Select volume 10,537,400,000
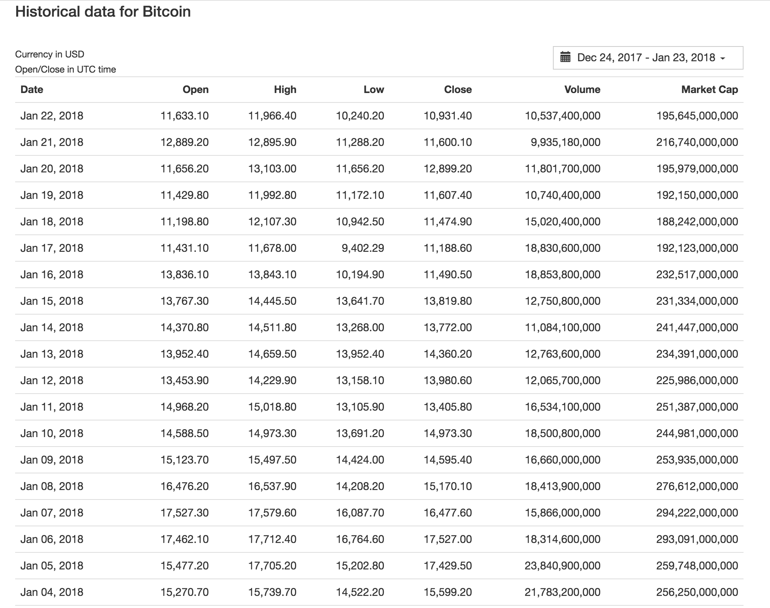Viewport: 770px width, 608px height. click(x=562, y=116)
